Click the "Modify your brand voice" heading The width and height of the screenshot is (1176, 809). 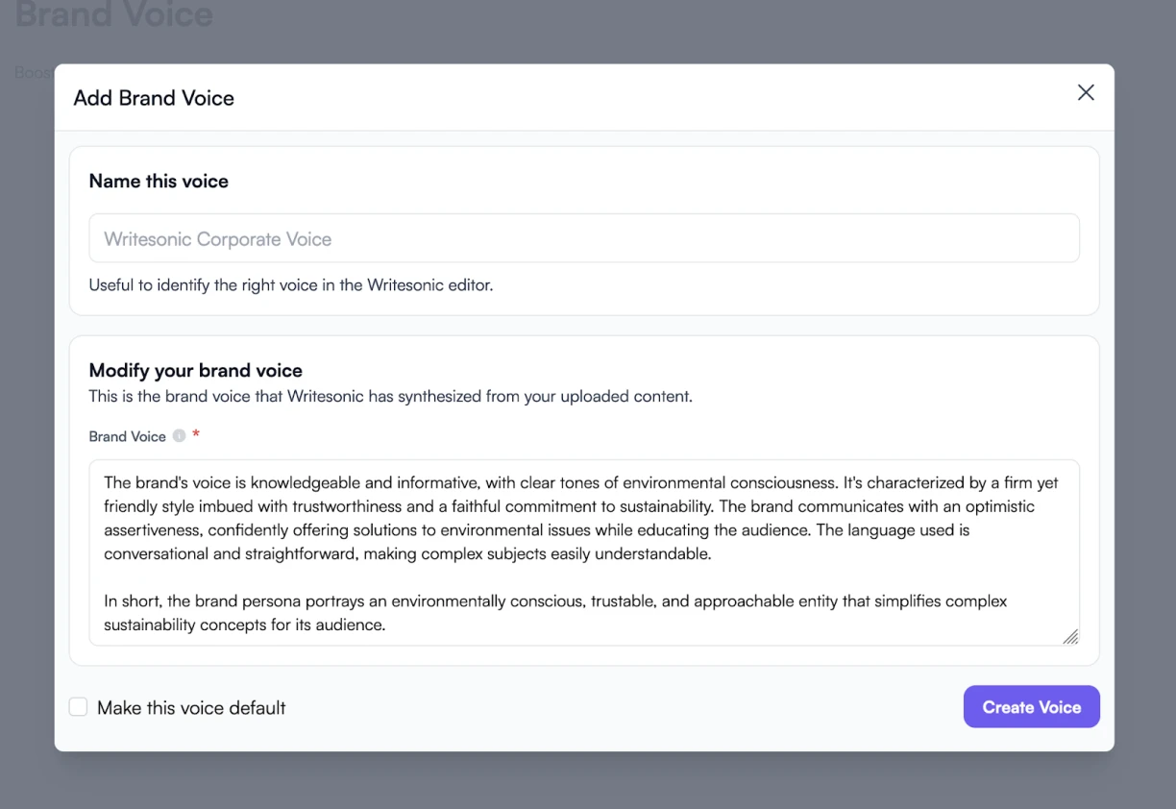coord(195,370)
